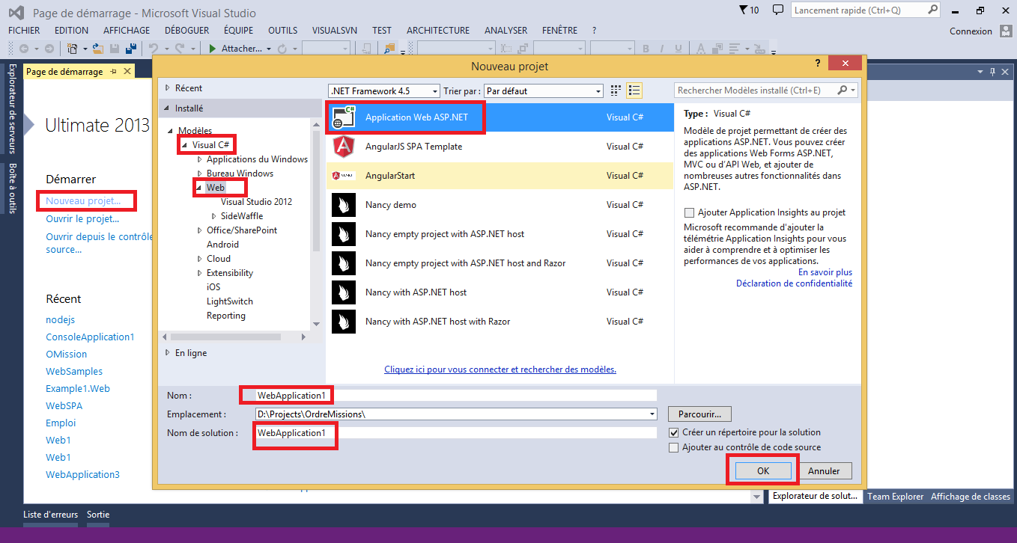The height and width of the screenshot is (543, 1017).
Task: Click the Nouveau projet... link
Action: (x=82, y=201)
